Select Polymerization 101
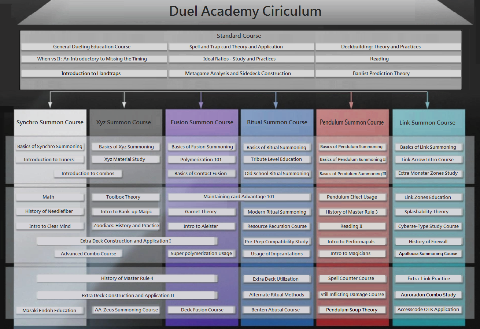The height and width of the screenshot is (329, 480). click(202, 159)
